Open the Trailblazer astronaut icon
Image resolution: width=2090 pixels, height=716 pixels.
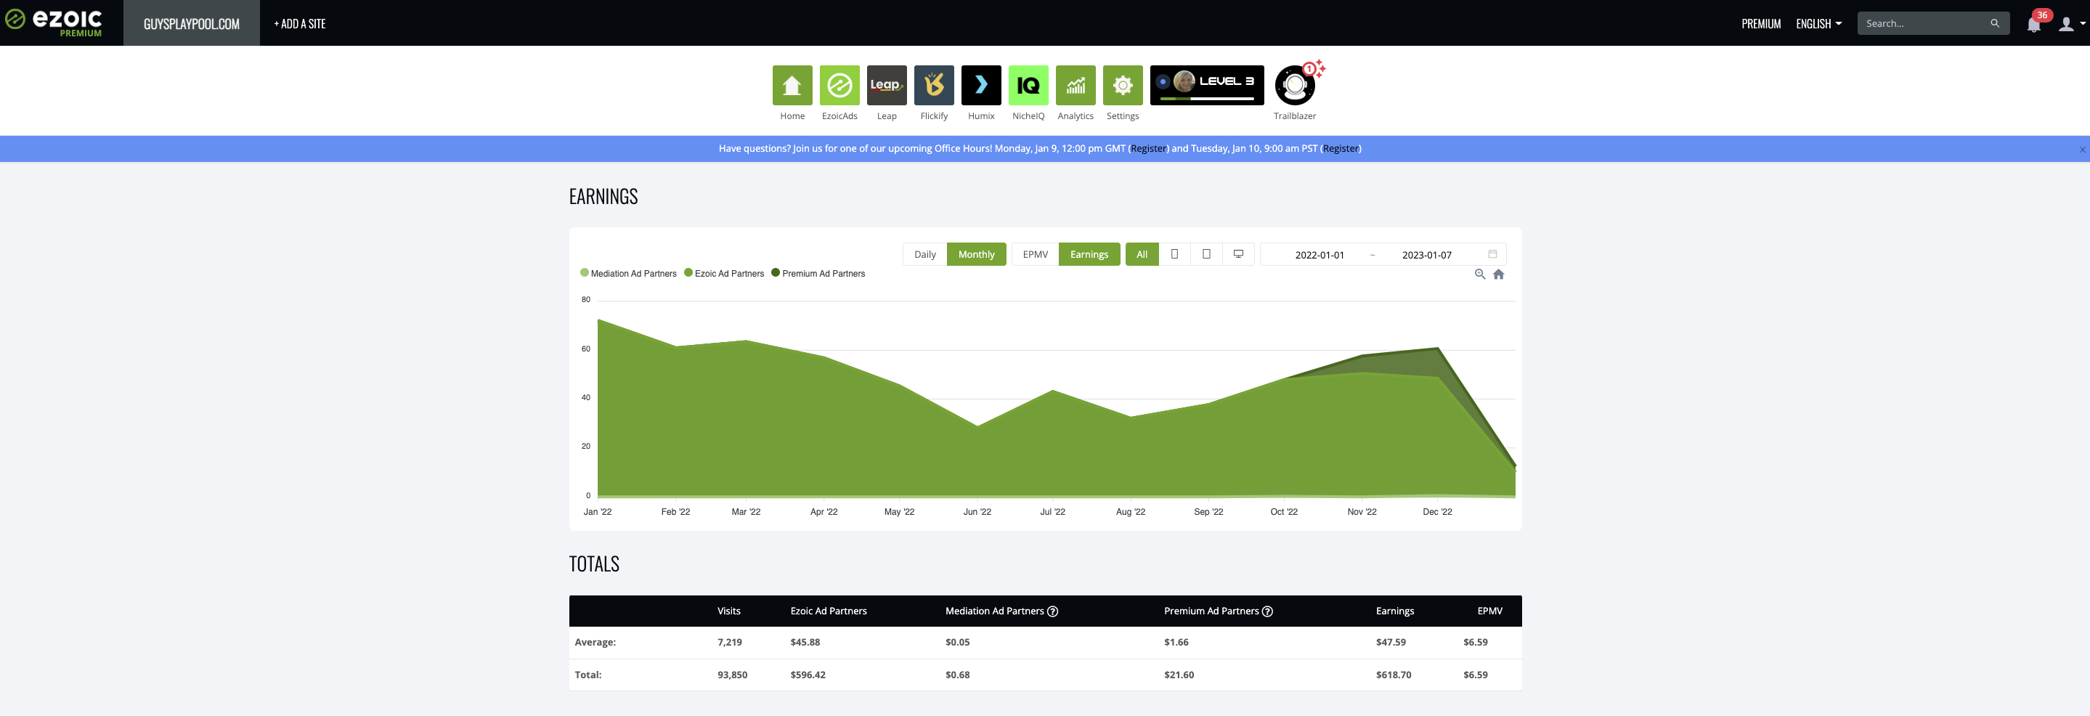[1295, 85]
